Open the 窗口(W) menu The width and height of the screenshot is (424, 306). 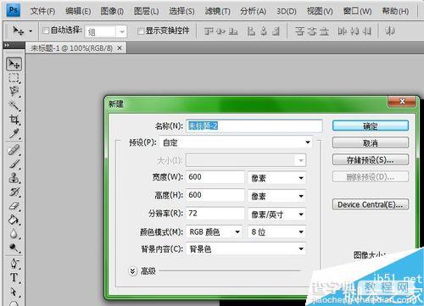coord(357,11)
